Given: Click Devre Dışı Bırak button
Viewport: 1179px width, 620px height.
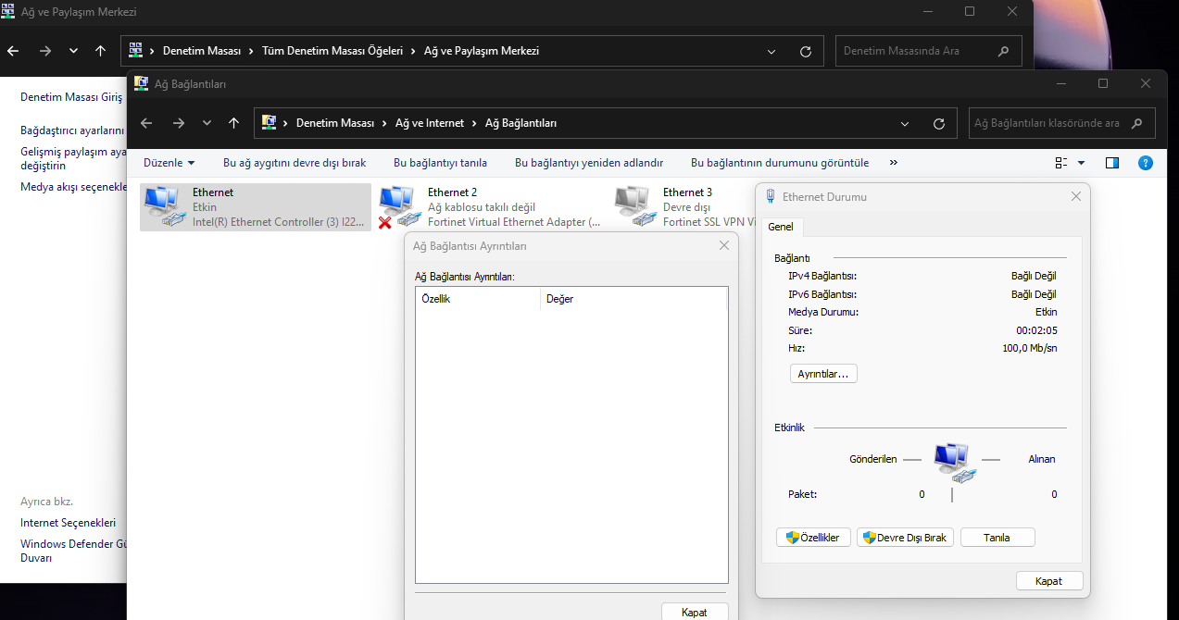Looking at the screenshot, I should tap(905, 538).
